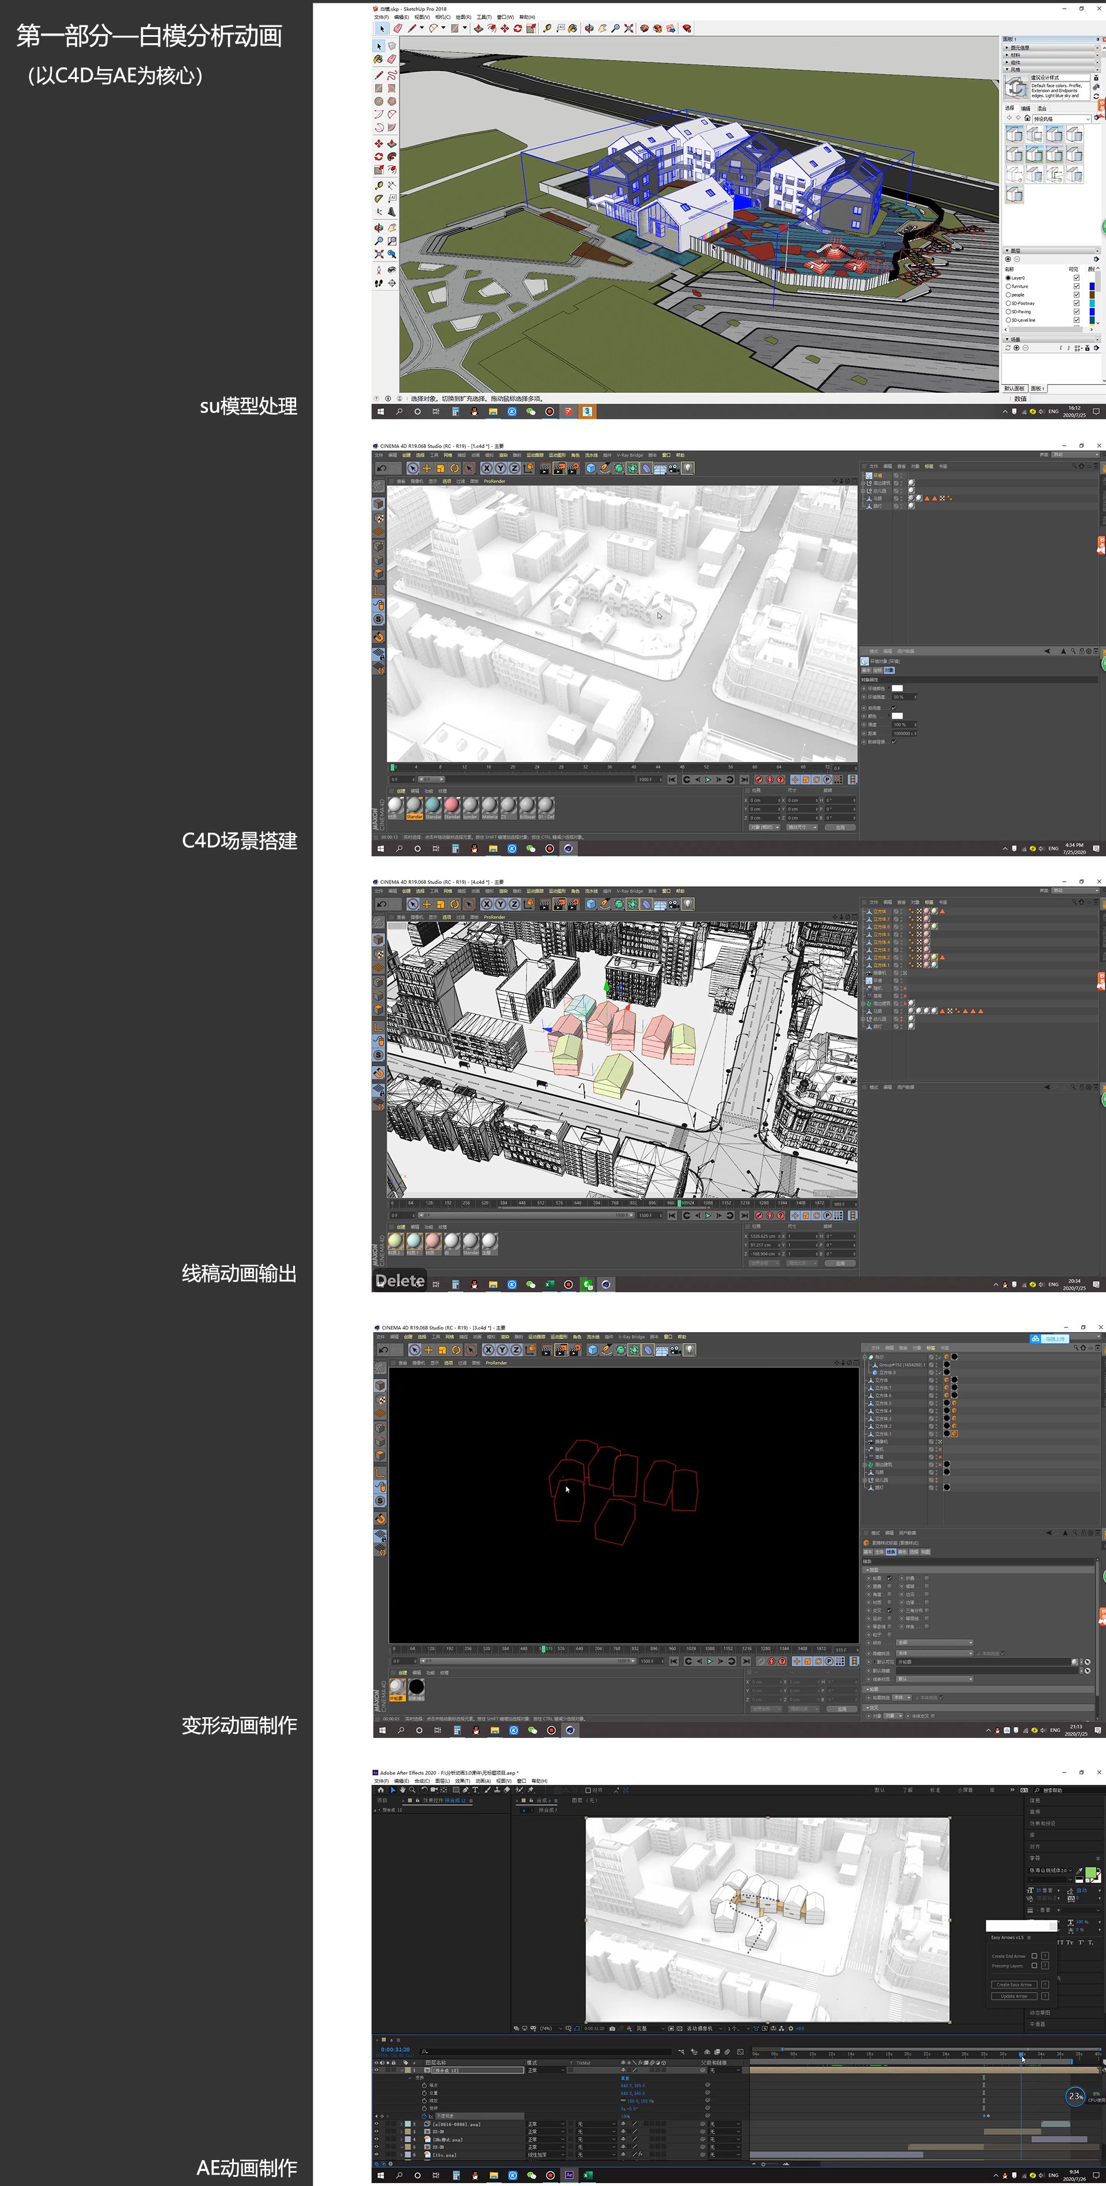
Task: Expand the 图元信息 tray section in SketchUp
Action: [1051, 48]
